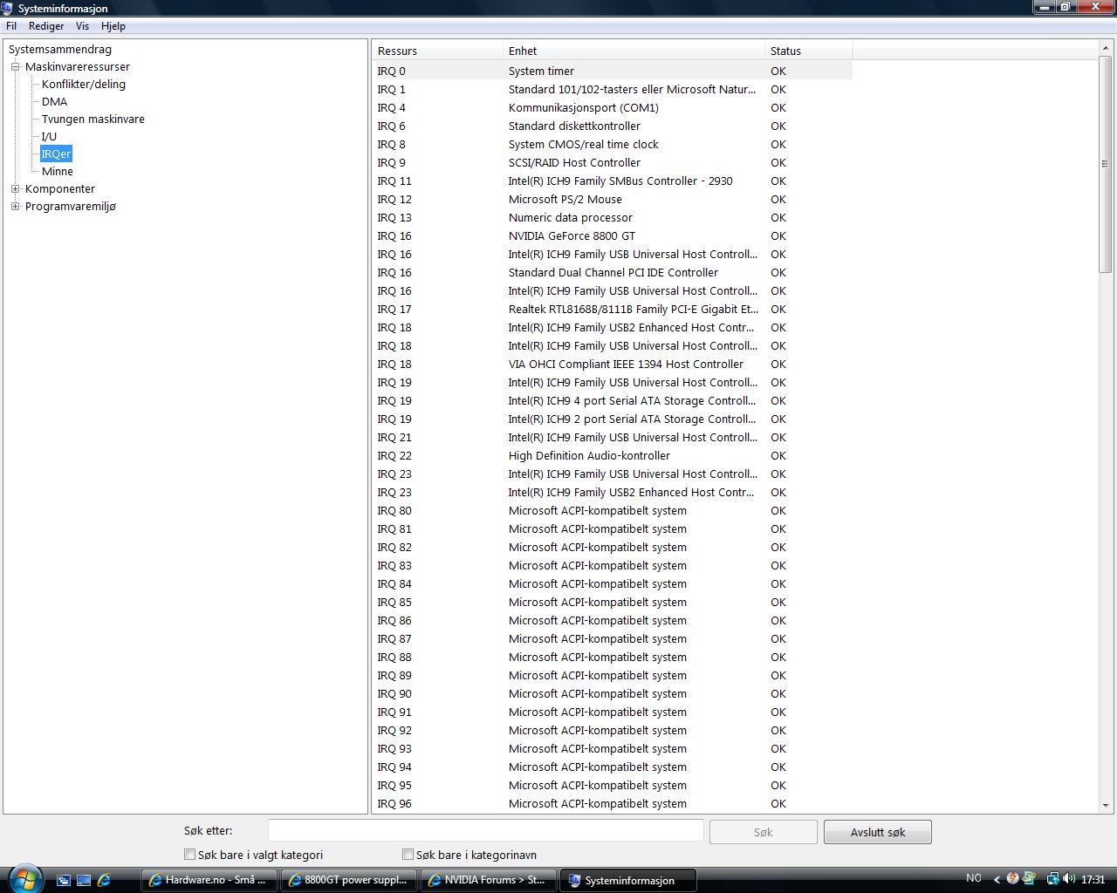The image size is (1117, 893).
Task: Show hidden tray icons arrow
Action: [997, 879]
